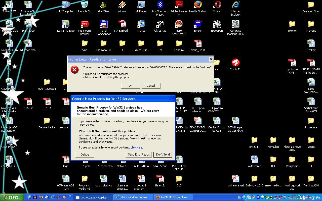Select the Telenor folder icon
The height and width of the screenshot is (201, 322).
tap(292, 26)
